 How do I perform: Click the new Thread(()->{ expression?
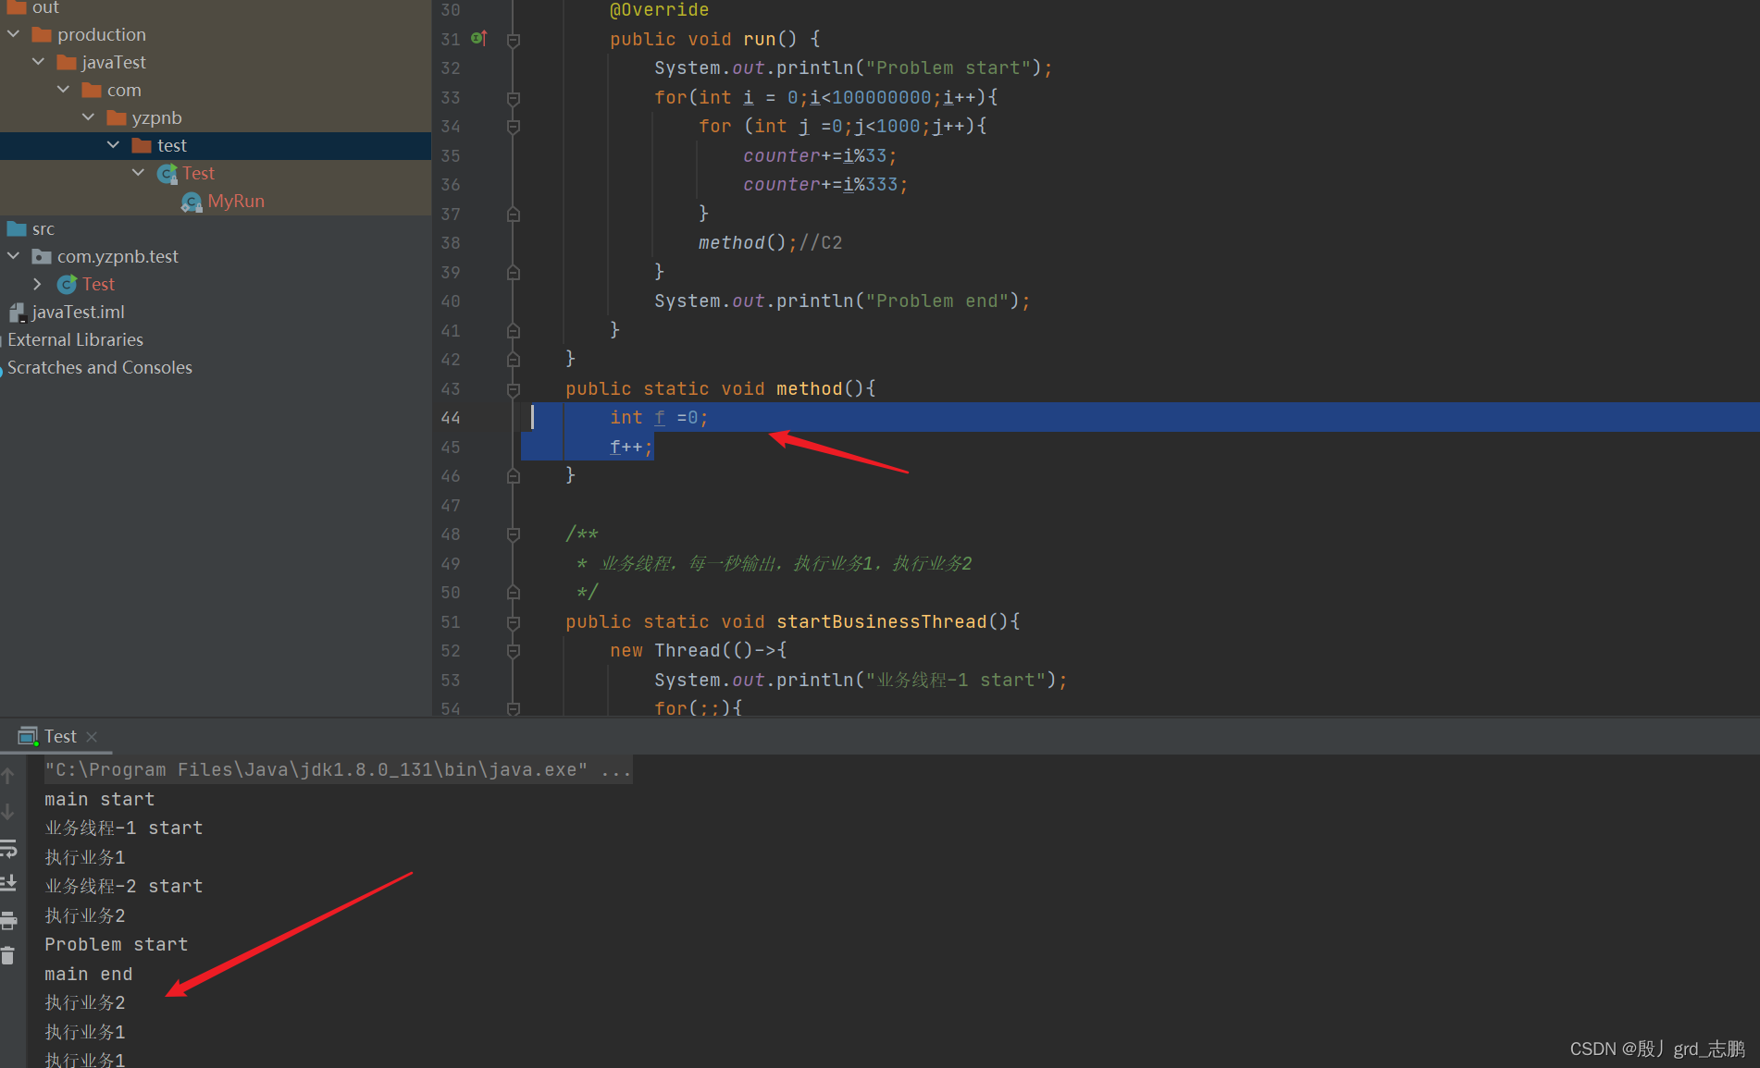(699, 650)
